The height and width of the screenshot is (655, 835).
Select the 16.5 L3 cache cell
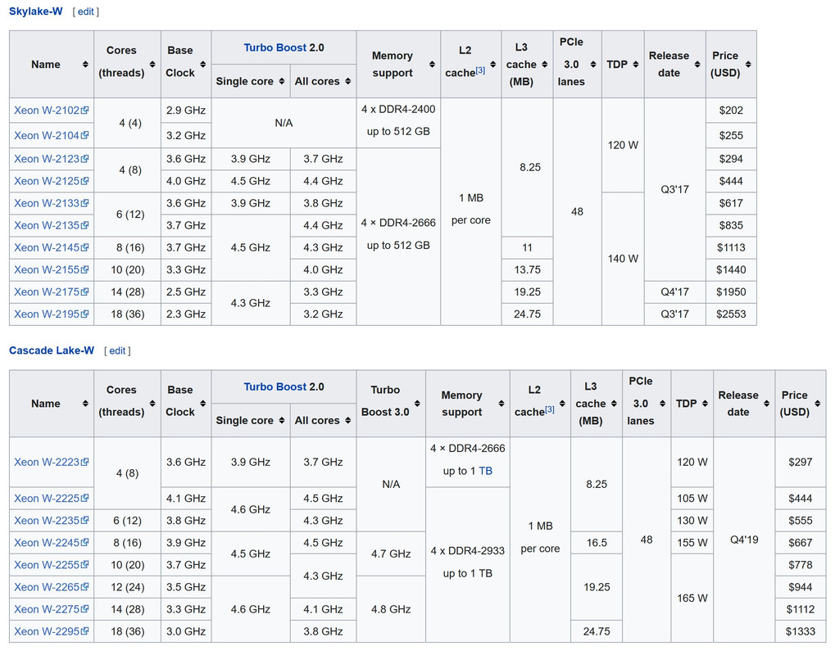(x=597, y=543)
